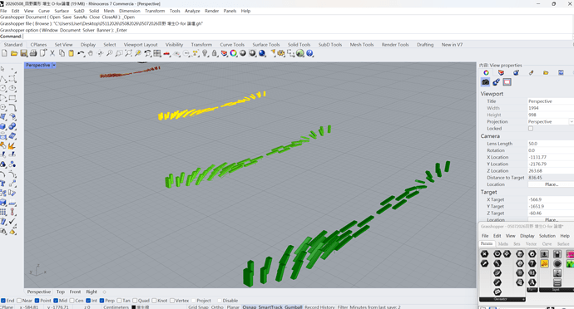574x309 pixels.
Task: Enable the Knot osnap checkbox
Action: [x=154, y=301]
